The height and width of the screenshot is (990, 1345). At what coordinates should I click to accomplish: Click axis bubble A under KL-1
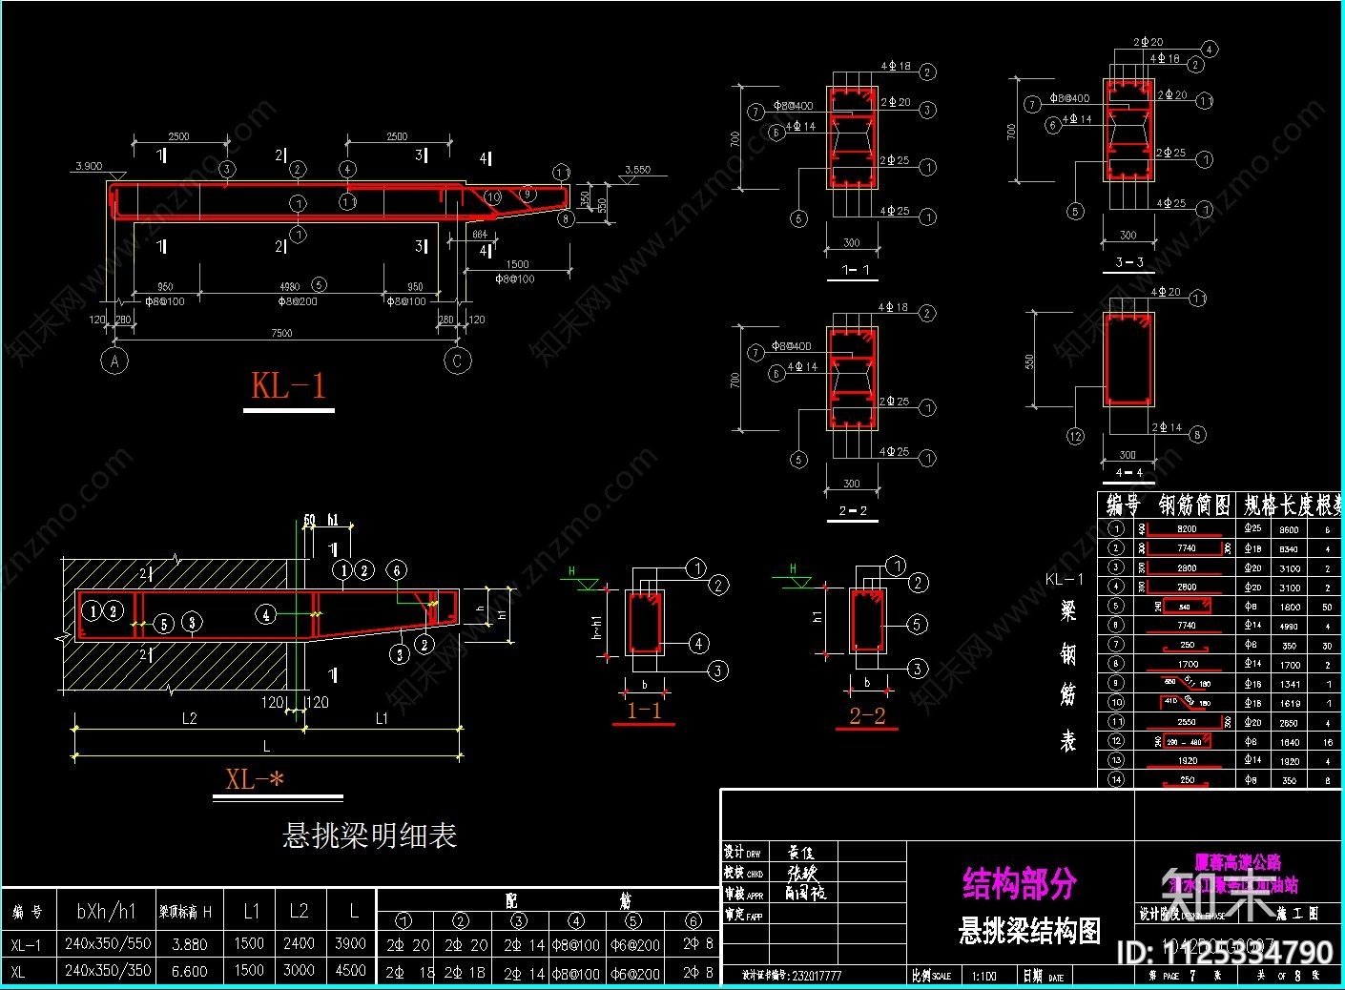click(114, 361)
